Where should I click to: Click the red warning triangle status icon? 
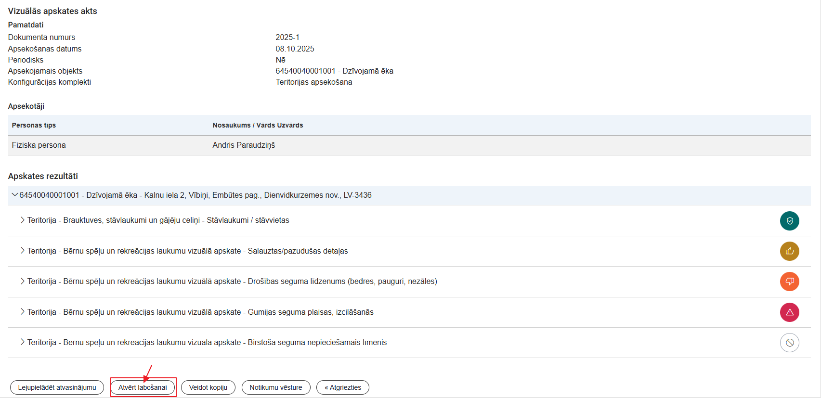click(789, 312)
